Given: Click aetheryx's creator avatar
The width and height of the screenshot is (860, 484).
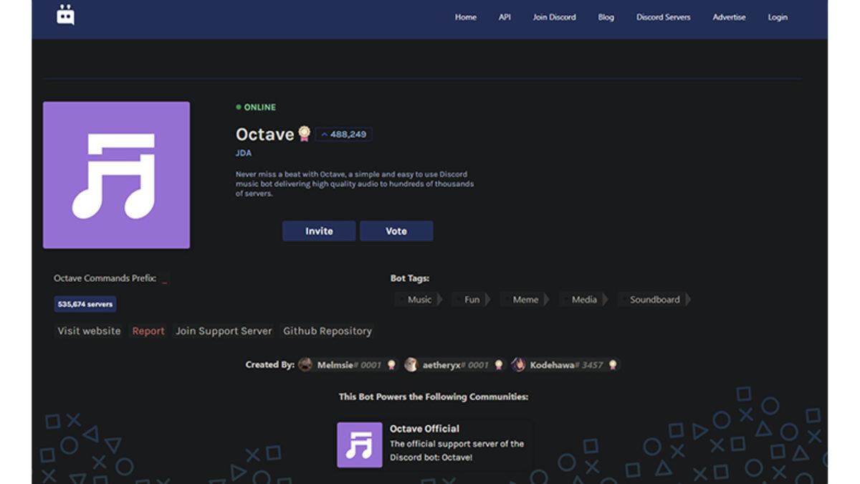Looking at the screenshot, I should click(x=410, y=364).
